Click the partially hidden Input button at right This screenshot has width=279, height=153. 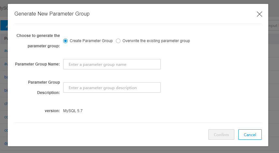tap(273, 26)
